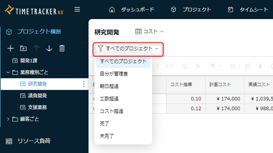
Task: Click the funnel icon in the filter
Action: 101,49
